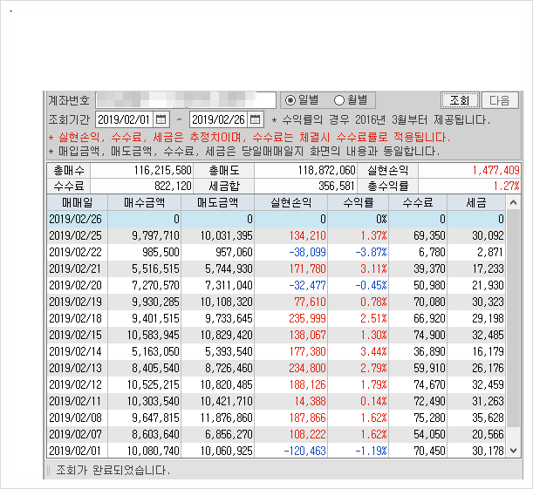Click the tax 35,628 cell

point(476,418)
